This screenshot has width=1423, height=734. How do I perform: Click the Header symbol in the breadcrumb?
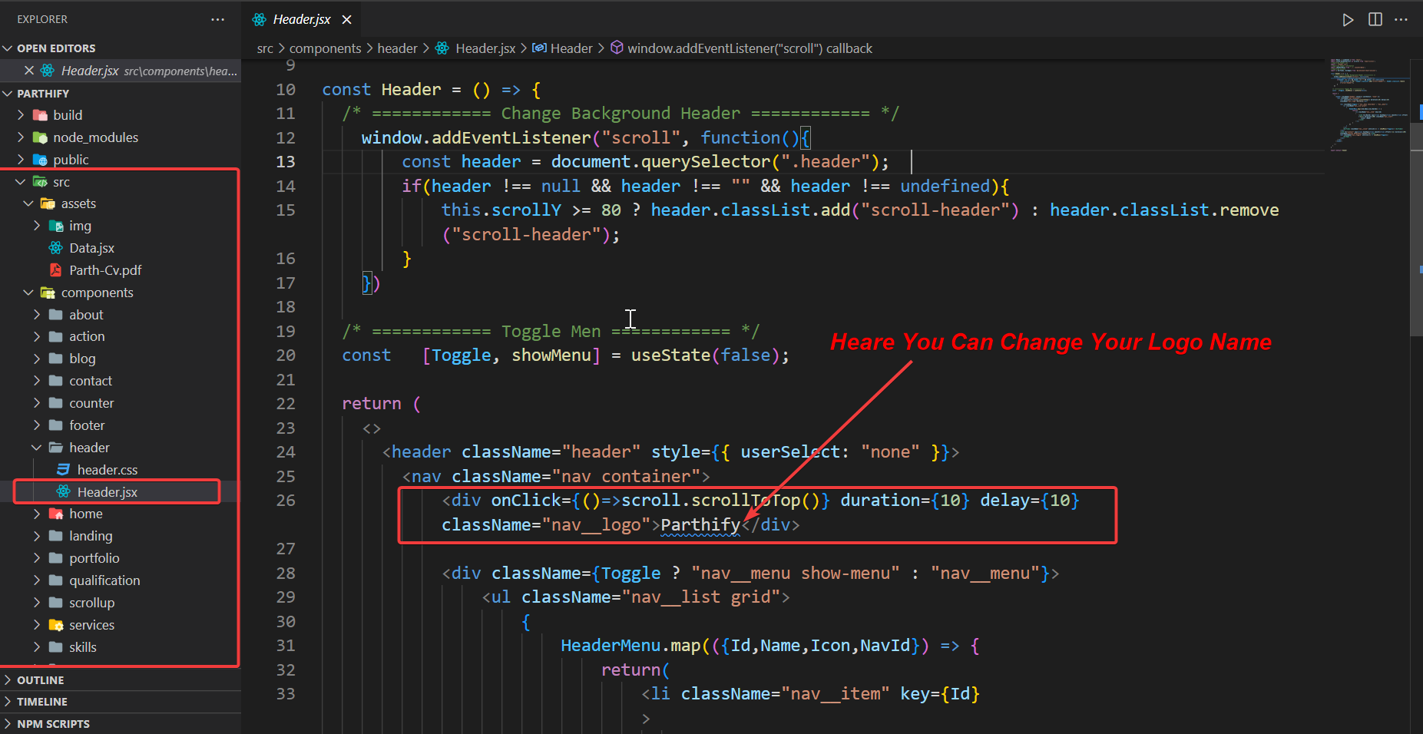point(571,48)
